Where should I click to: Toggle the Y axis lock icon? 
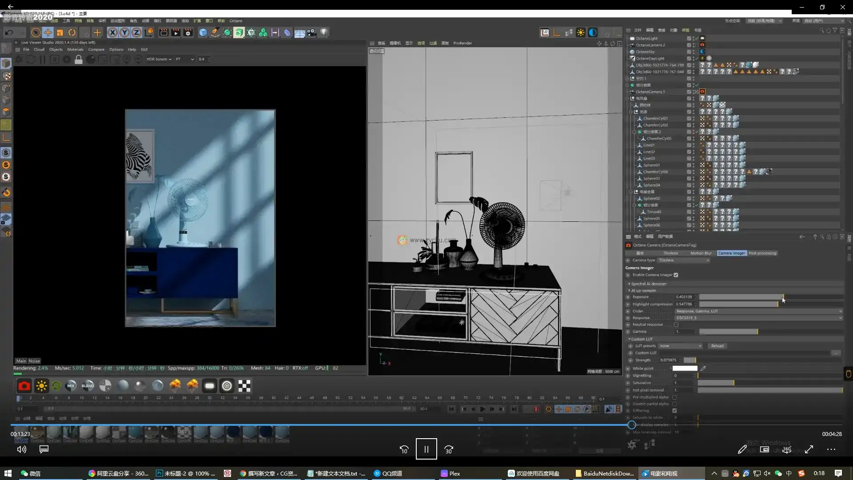point(124,32)
